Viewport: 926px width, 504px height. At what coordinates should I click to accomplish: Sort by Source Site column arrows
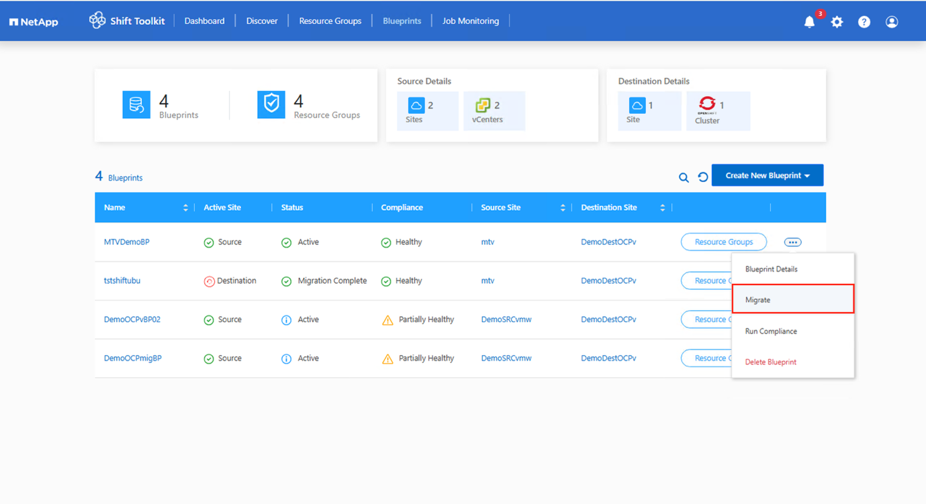tap(563, 208)
